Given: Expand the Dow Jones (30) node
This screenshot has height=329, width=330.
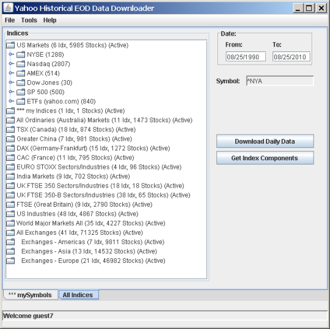Looking at the screenshot, I should 11,83.
